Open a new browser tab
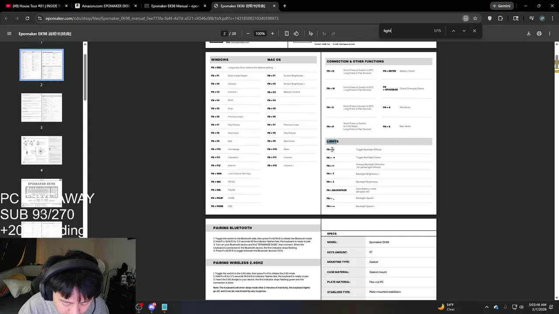 [x=285, y=6]
